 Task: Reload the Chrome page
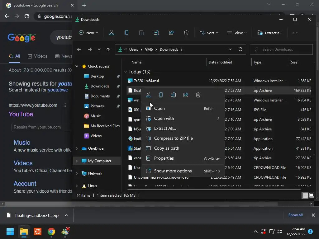tap(27, 16)
